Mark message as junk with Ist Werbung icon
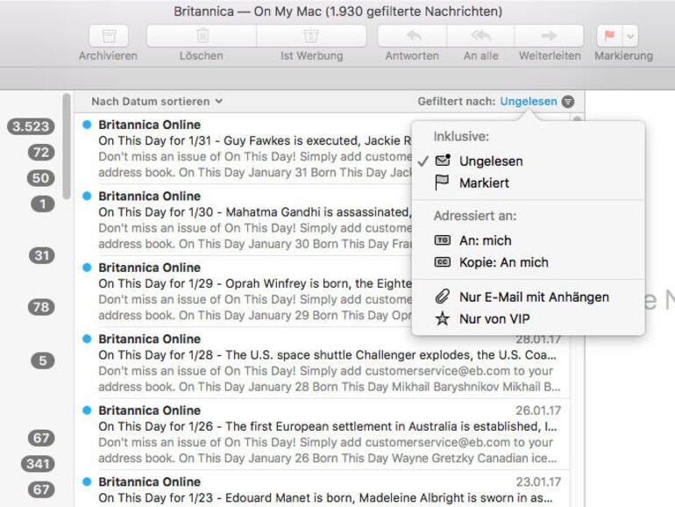Viewport: 675px width, 507px height. [x=311, y=36]
